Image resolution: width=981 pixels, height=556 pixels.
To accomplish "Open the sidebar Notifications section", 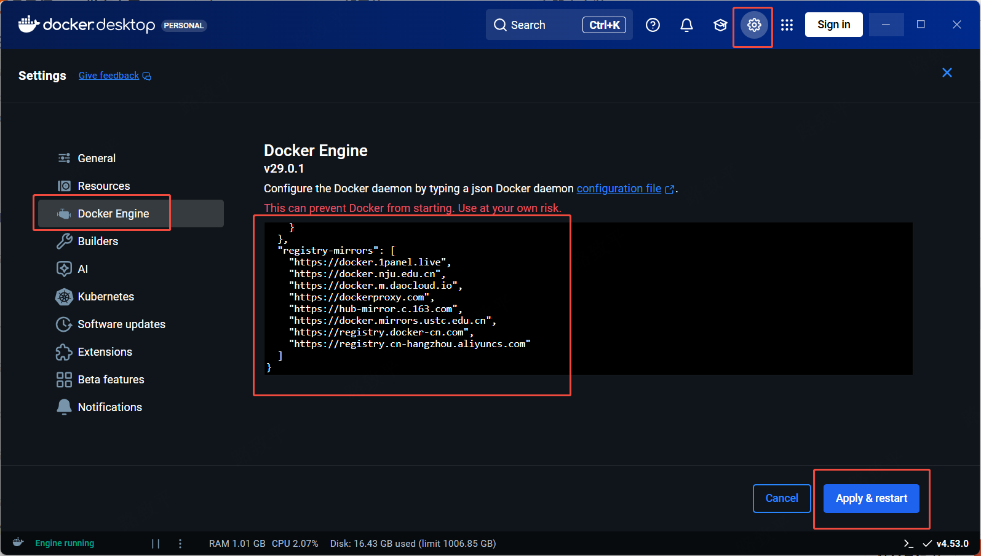I will 130,407.
